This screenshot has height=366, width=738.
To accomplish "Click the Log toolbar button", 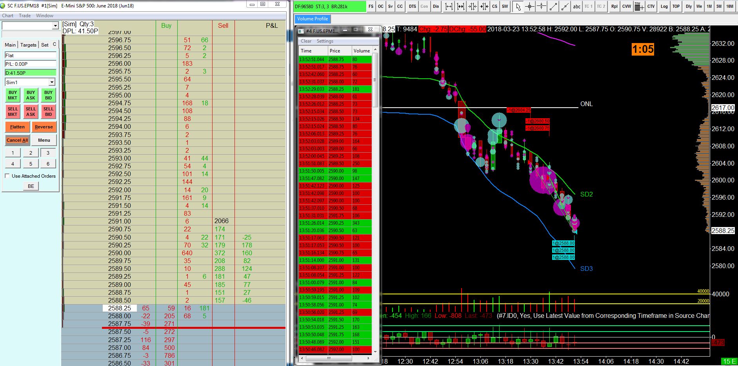I will click(664, 6).
